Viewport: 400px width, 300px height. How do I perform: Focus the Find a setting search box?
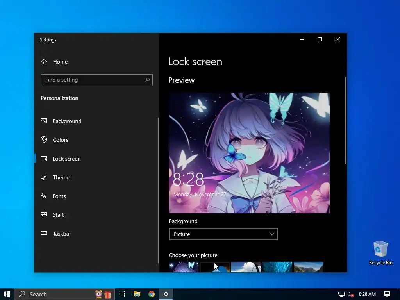pos(97,80)
